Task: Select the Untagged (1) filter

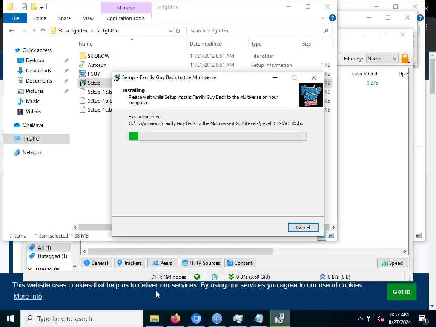Action: [49, 256]
